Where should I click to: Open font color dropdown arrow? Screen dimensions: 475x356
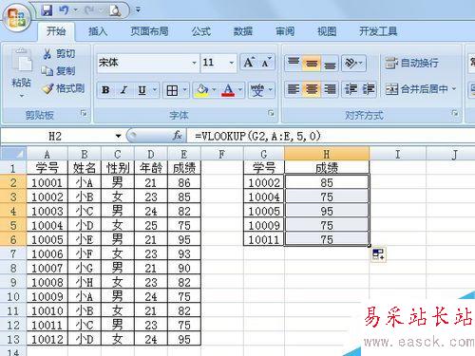(240, 90)
